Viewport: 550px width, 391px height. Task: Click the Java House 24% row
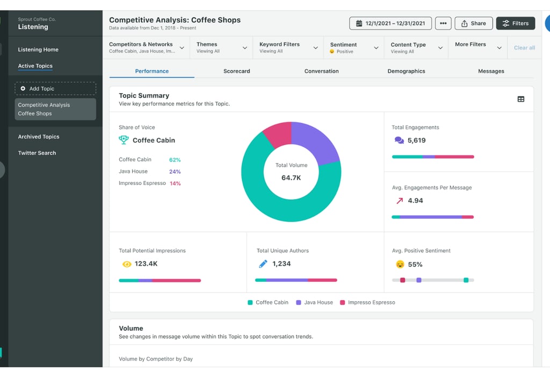point(150,172)
